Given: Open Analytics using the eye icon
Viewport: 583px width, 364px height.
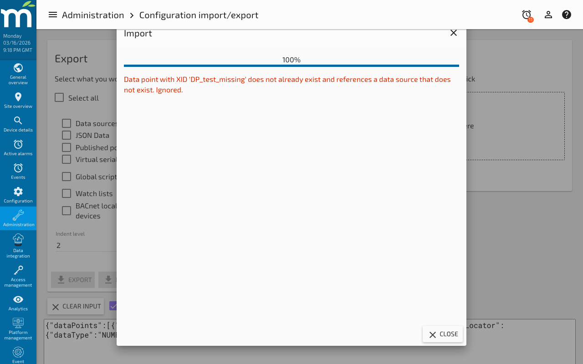Looking at the screenshot, I should (18, 299).
